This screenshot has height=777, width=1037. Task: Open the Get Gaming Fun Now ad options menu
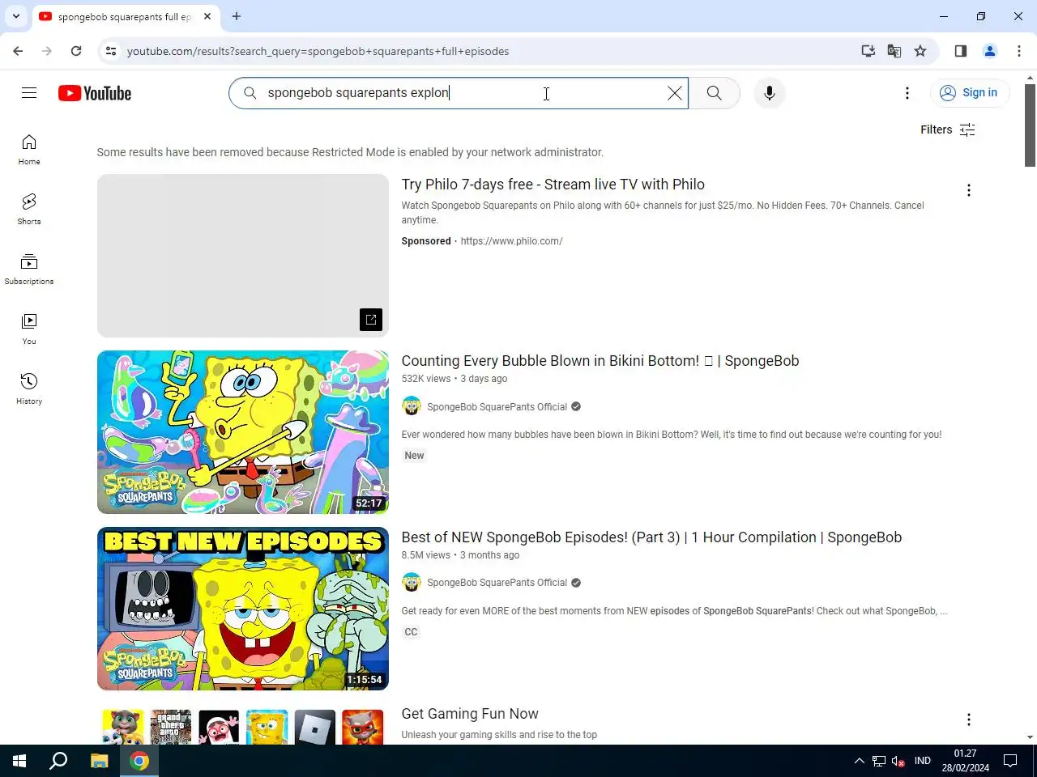click(x=968, y=720)
